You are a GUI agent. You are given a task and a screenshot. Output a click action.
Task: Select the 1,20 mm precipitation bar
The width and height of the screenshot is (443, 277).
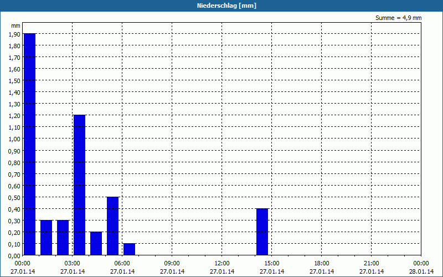[79, 185]
